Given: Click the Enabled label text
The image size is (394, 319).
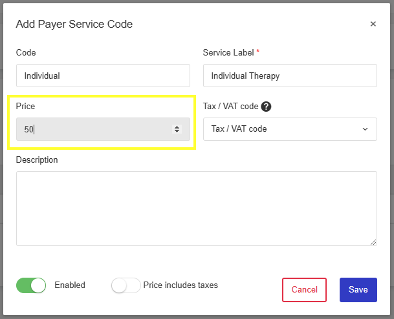Looking at the screenshot, I should pyautogui.click(x=70, y=285).
